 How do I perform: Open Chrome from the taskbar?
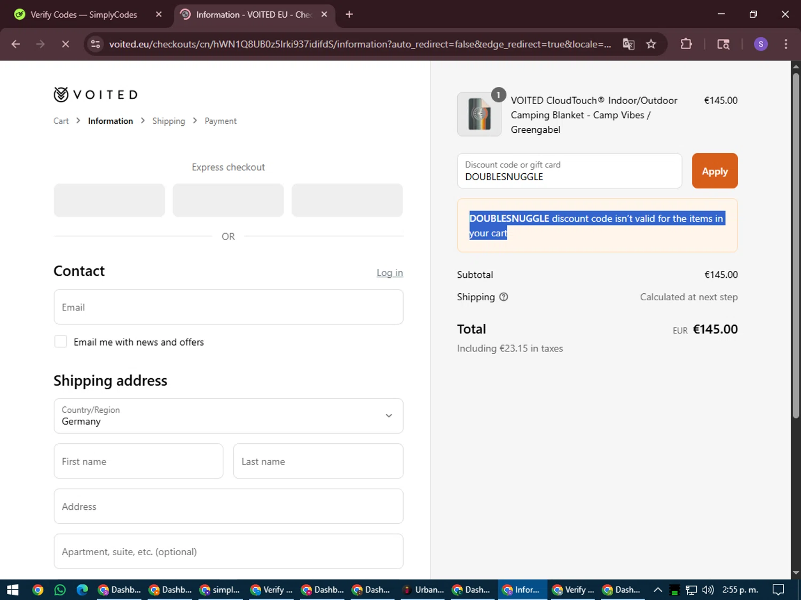pos(37,590)
